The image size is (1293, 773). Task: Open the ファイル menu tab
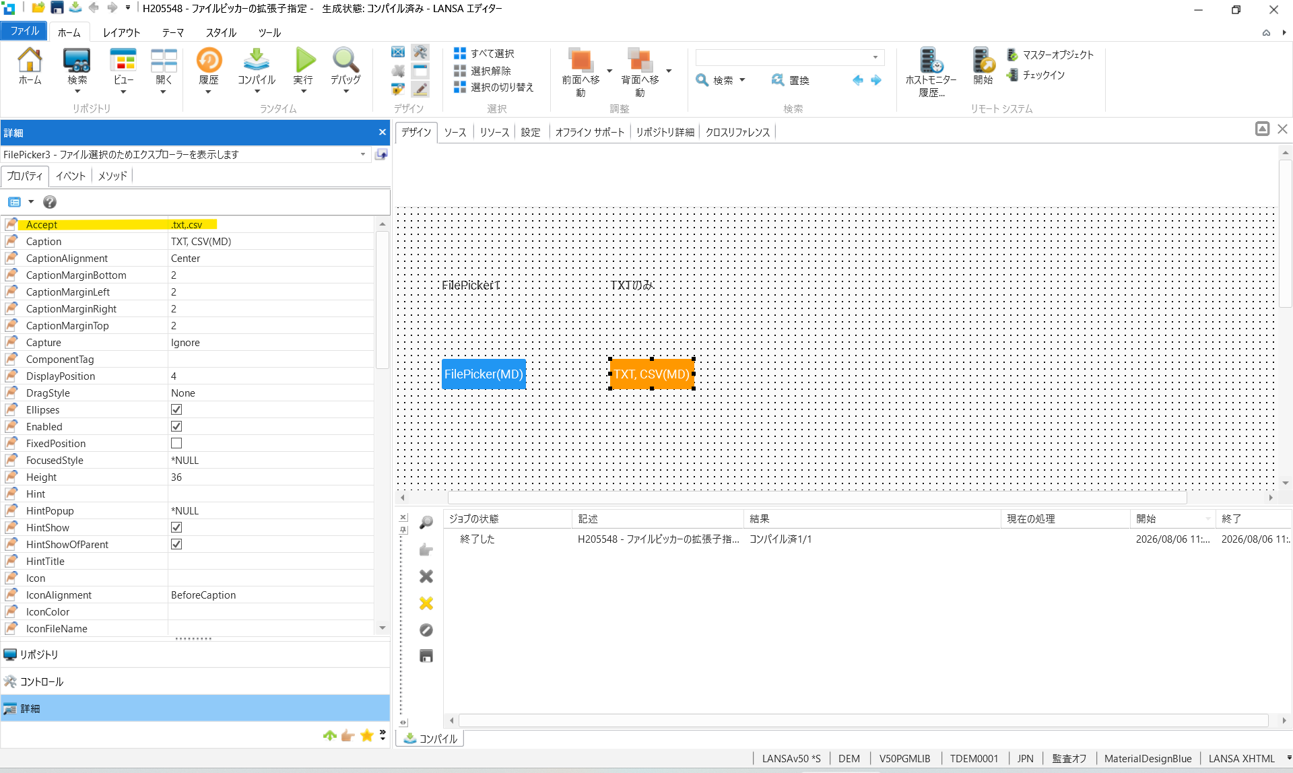pyautogui.click(x=24, y=31)
